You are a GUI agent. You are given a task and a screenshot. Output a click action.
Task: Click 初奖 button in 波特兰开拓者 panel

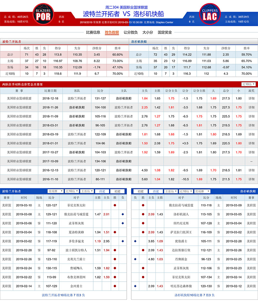pyautogui.click(x=117, y=191)
